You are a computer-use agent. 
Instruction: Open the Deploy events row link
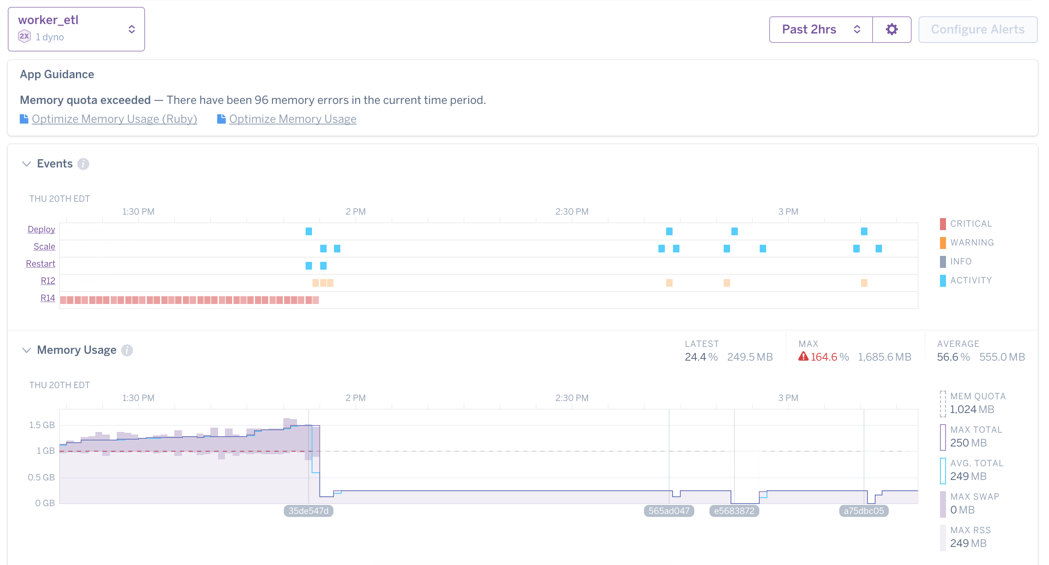(x=41, y=229)
